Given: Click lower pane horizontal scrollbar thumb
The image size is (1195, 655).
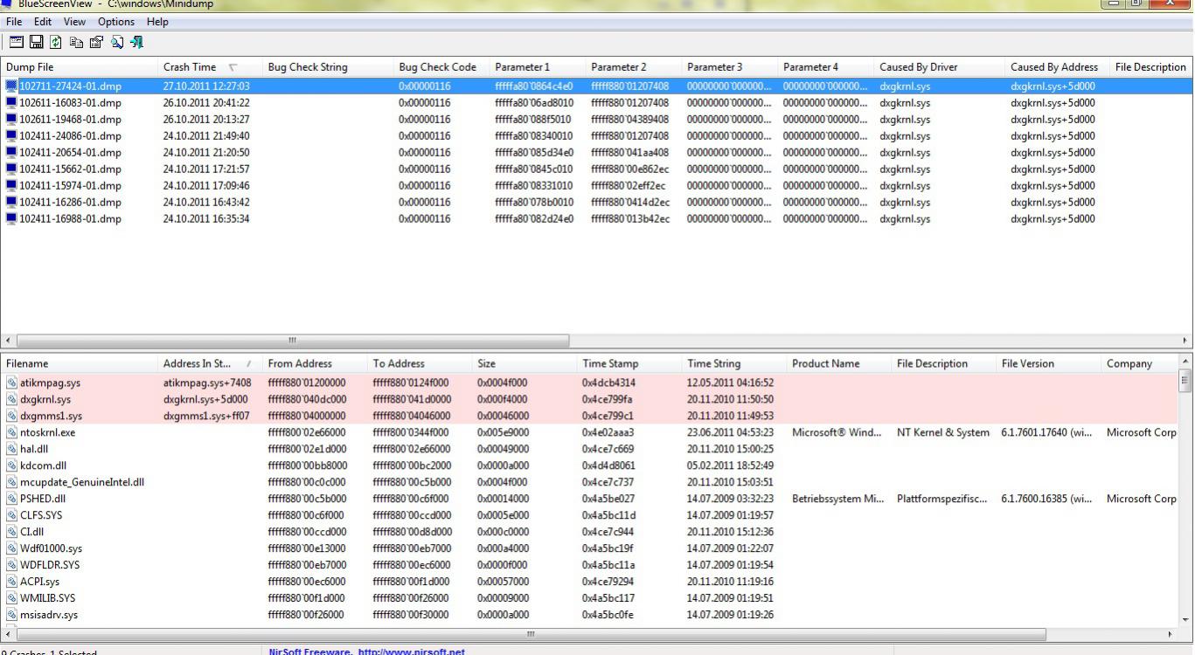Looking at the screenshot, I should 531,634.
